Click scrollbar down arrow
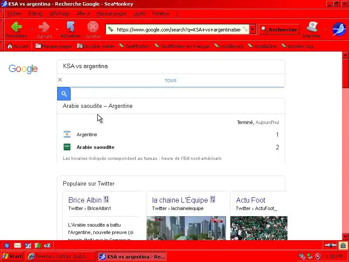349x262 pixels. click(345, 237)
